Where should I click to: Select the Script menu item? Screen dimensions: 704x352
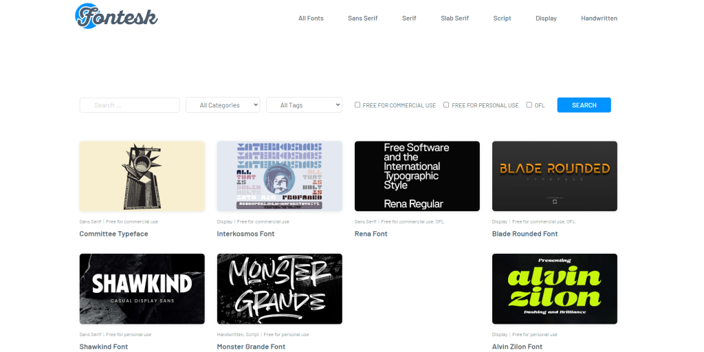(x=502, y=19)
